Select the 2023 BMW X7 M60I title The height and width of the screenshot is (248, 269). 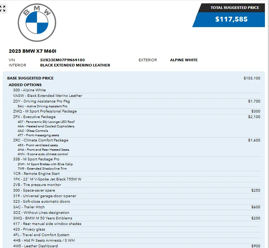[x=32, y=51]
